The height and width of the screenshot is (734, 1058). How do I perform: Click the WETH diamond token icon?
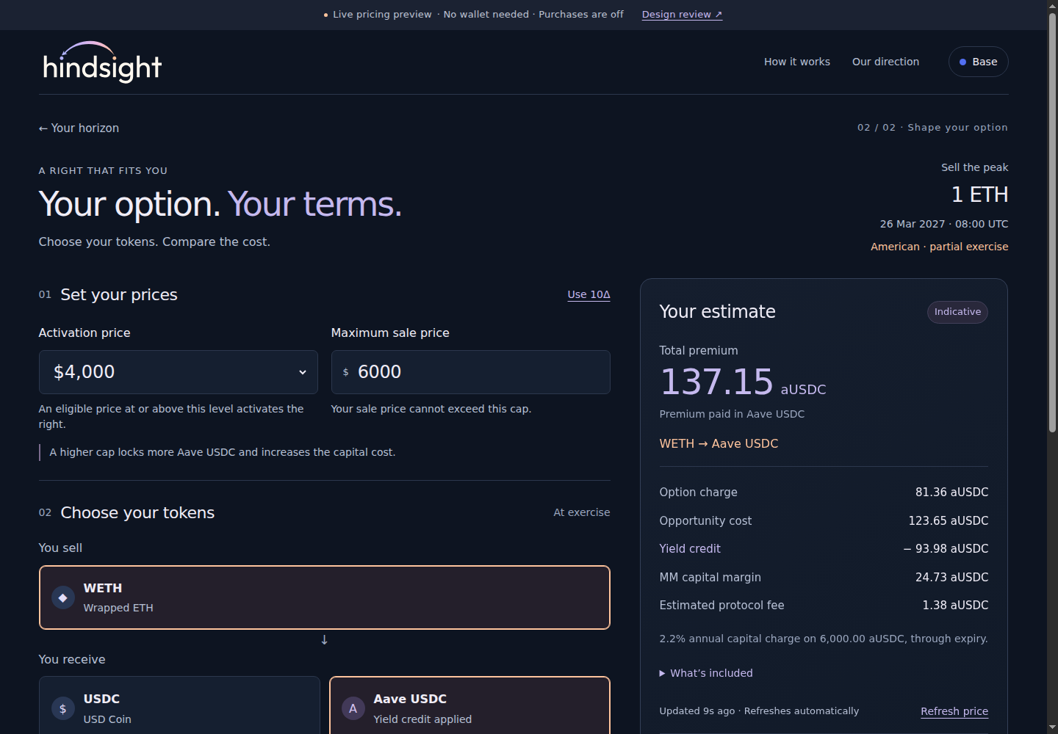click(x=63, y=597)
